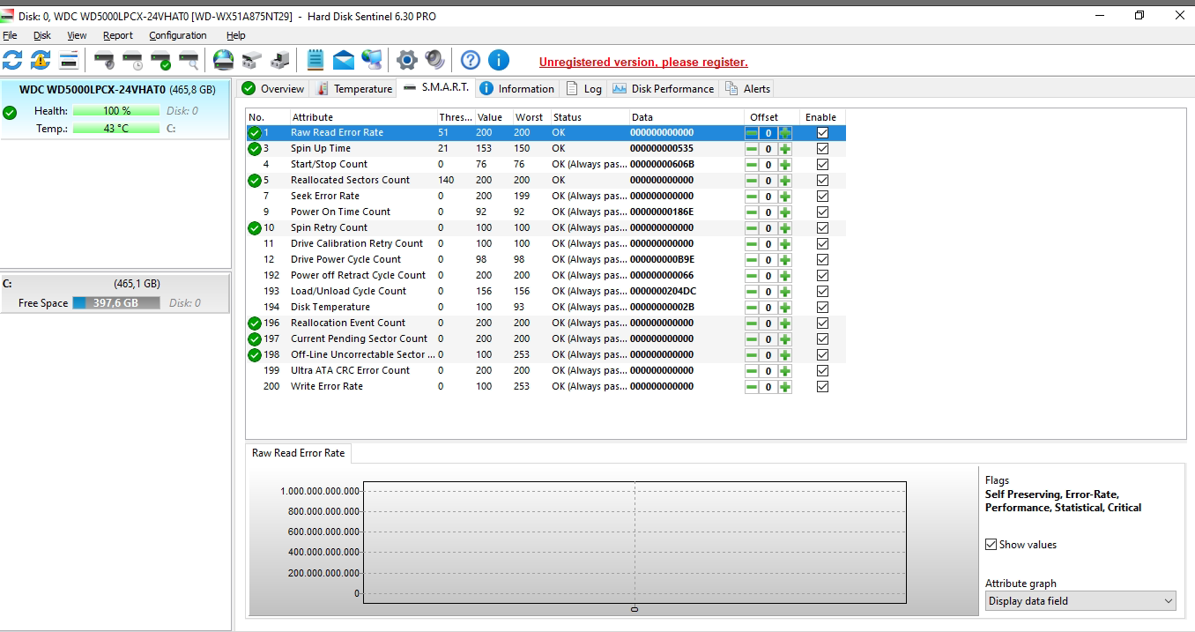Open the Report menu
This screenshot has height=632, width=1195.
tap(117, 35)
